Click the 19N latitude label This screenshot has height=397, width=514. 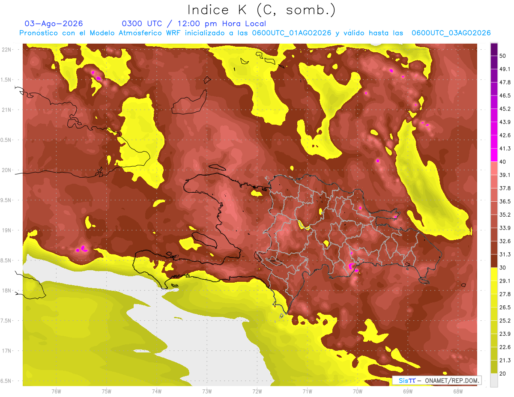(x=6, y=230)
